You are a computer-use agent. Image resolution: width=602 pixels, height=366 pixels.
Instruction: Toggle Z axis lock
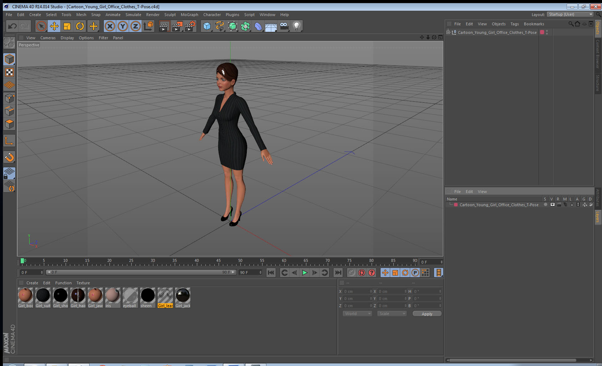tap(136, 26)
